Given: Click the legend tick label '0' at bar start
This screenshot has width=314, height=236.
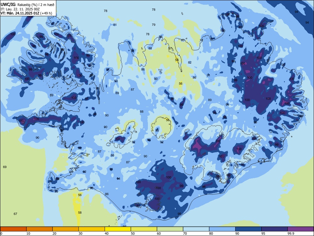Looking at the screenshot, I should click(1, 233).
